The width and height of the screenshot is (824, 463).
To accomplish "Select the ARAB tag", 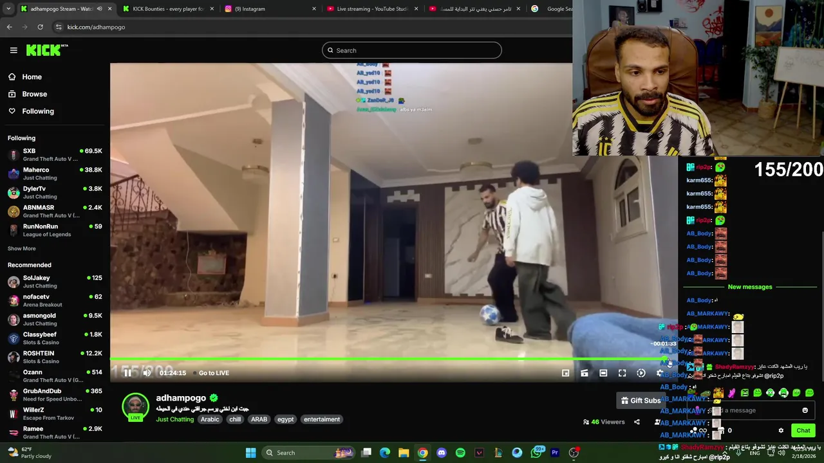I will [259, 419].
